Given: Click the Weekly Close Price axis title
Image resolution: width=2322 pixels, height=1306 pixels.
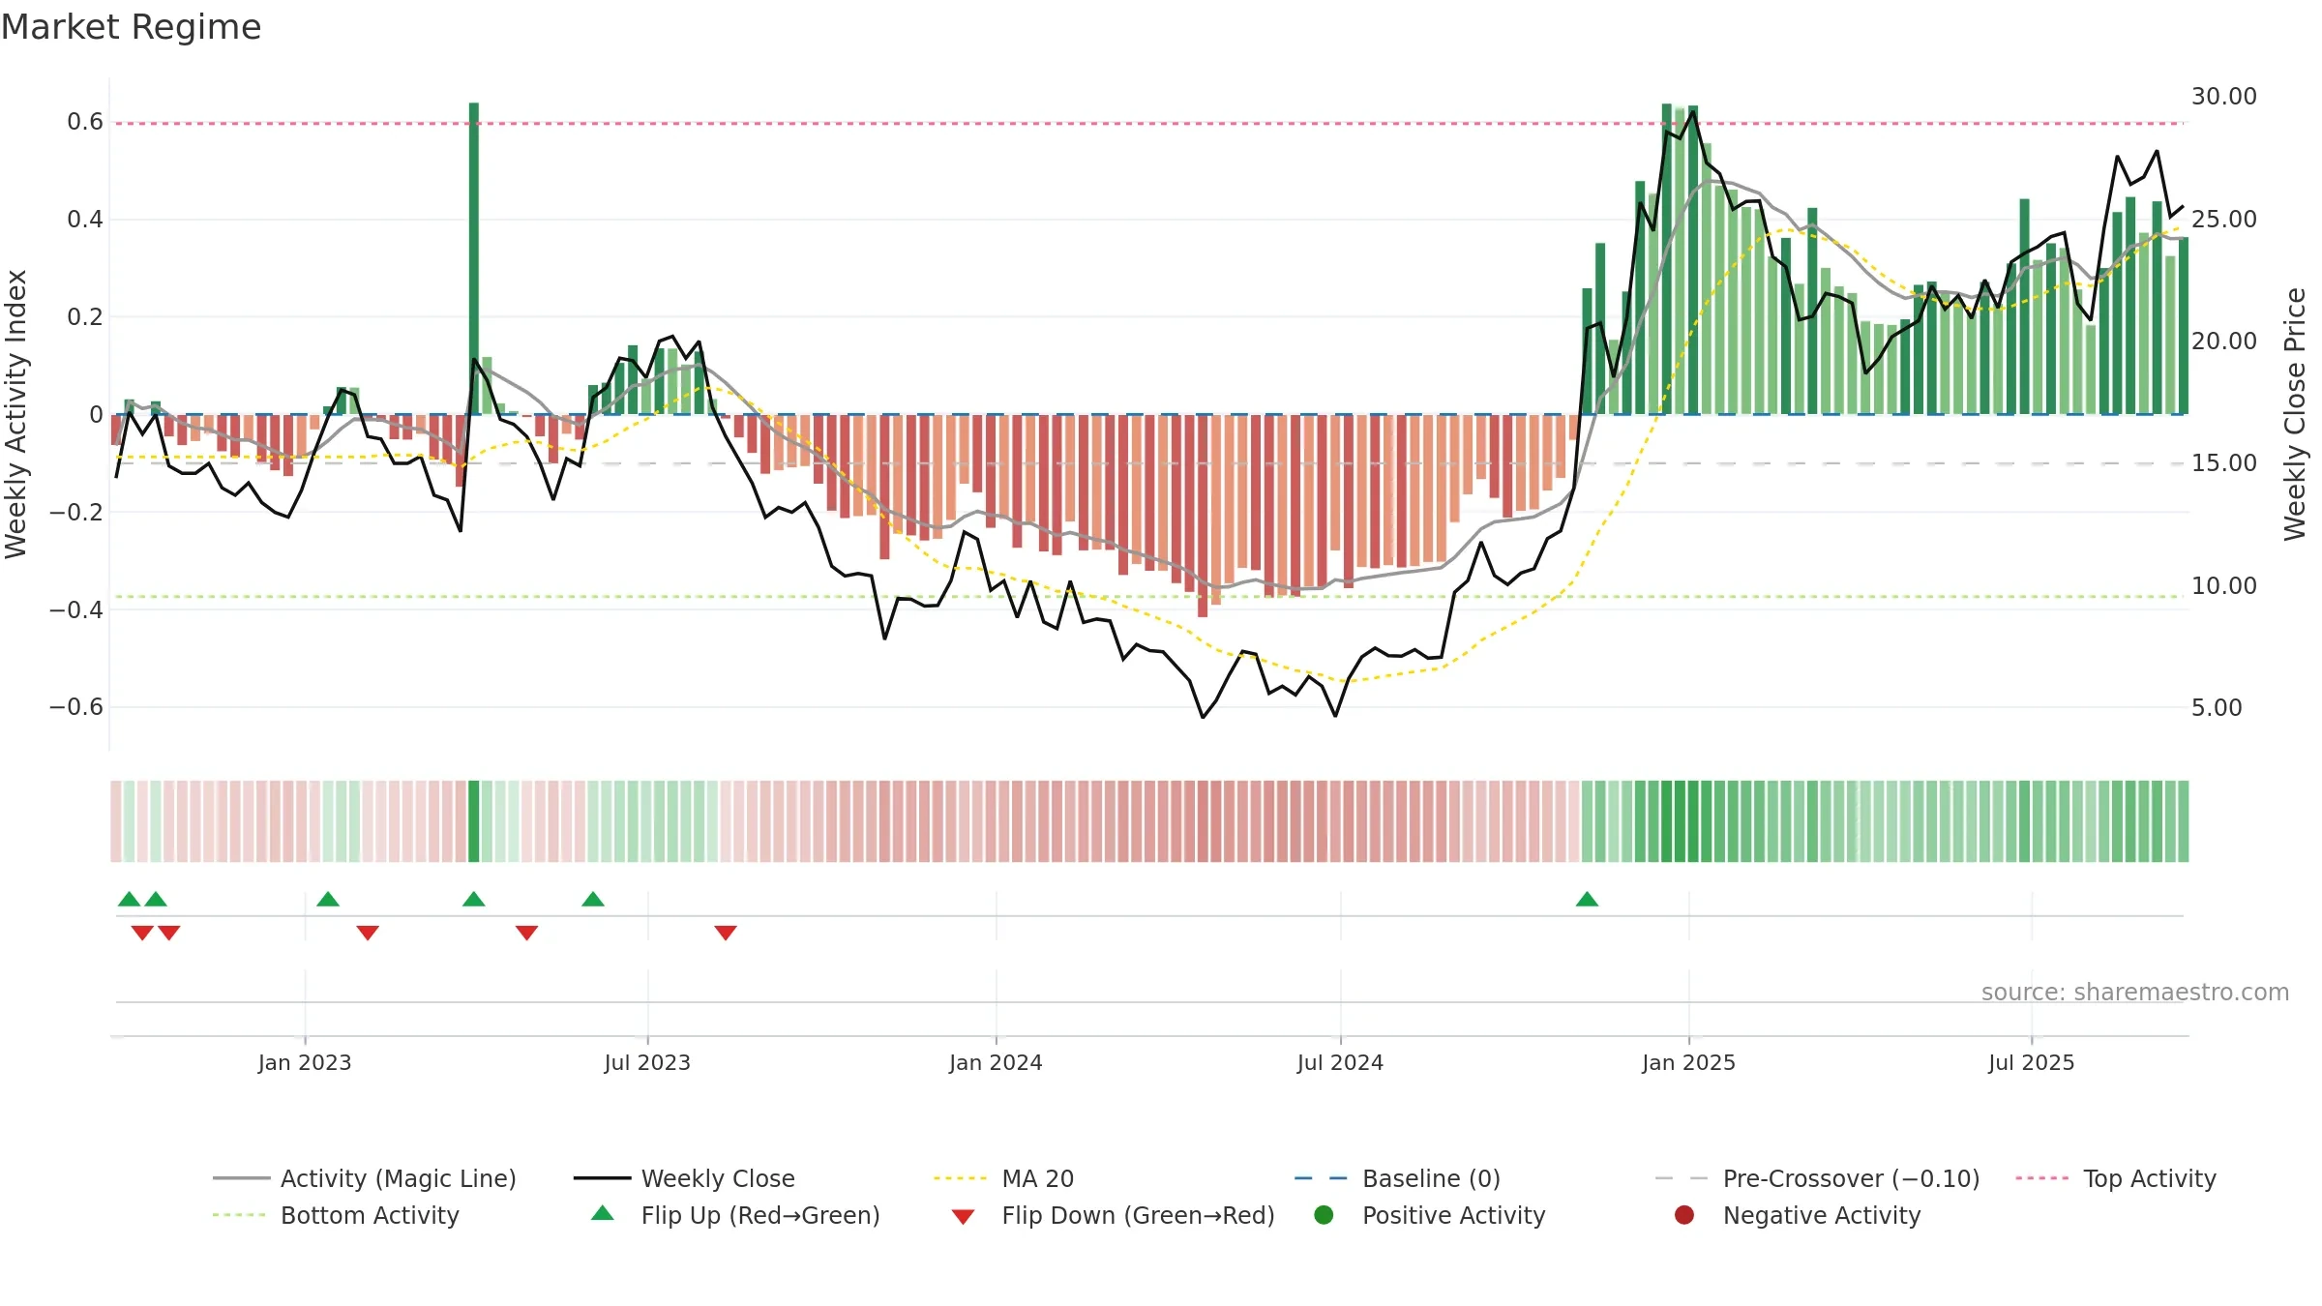Looking at the screenshot, I should [x=2295, y=414].
